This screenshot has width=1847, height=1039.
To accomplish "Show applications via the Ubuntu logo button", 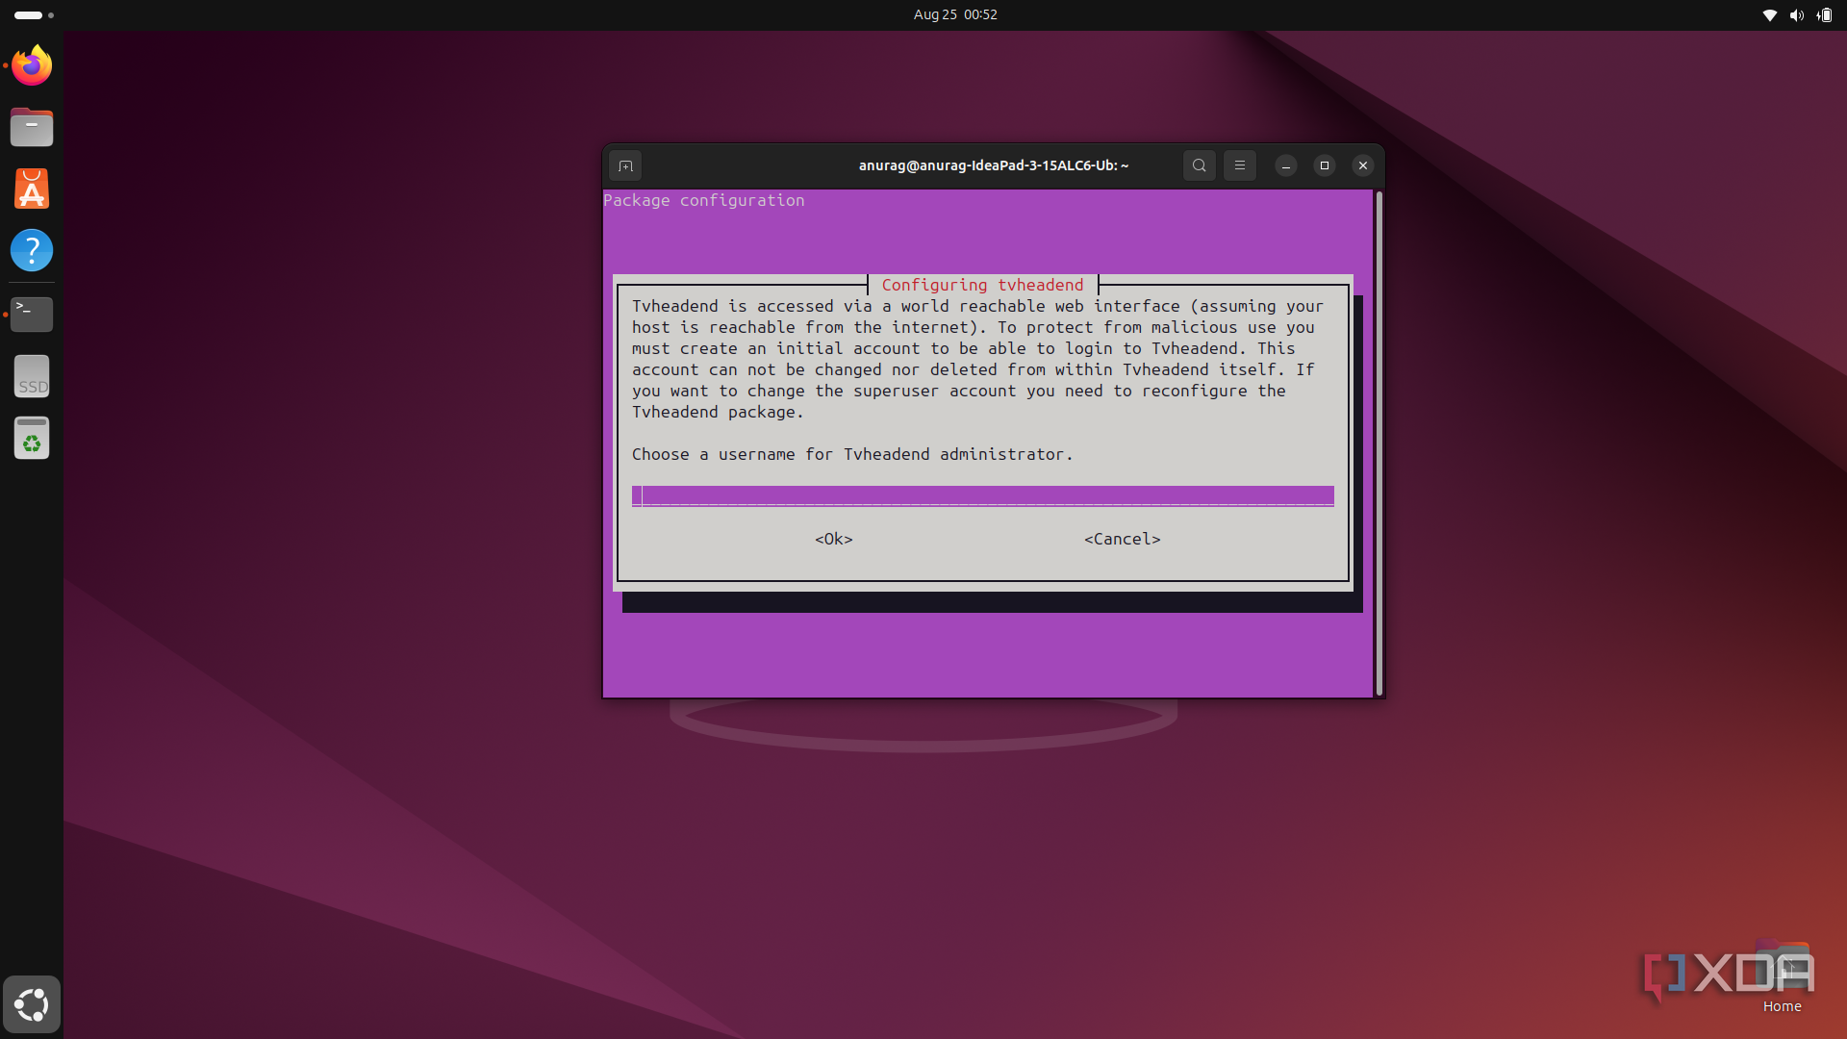I will [32, 1004].
